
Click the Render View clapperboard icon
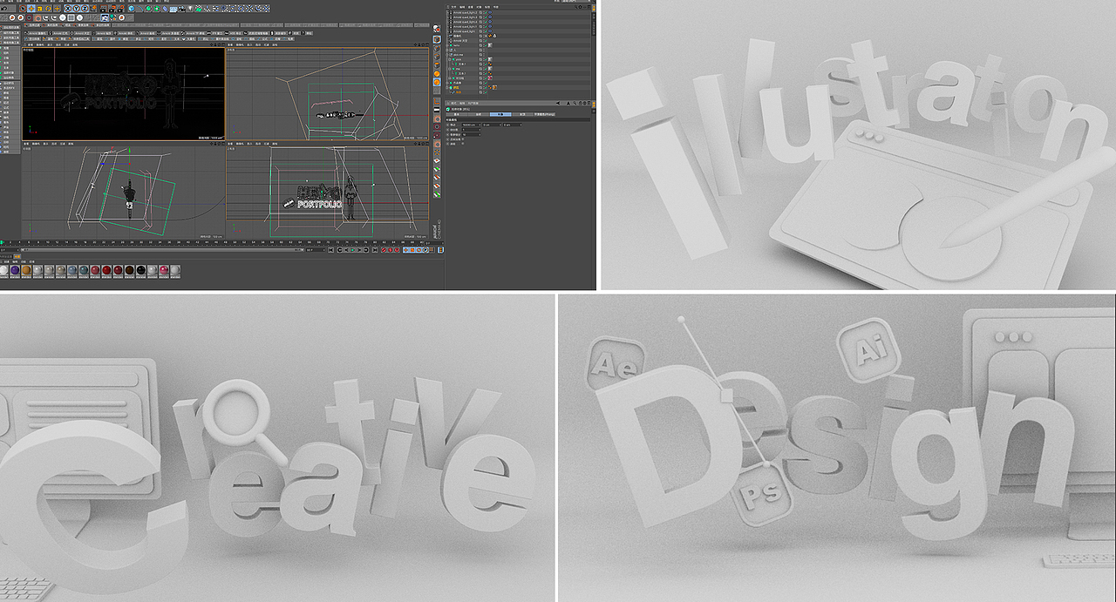click(x=104, y=9)
